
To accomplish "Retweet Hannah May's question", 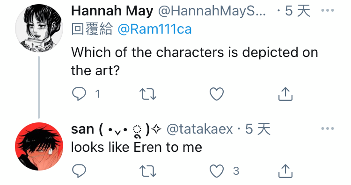I will (148, 94).
